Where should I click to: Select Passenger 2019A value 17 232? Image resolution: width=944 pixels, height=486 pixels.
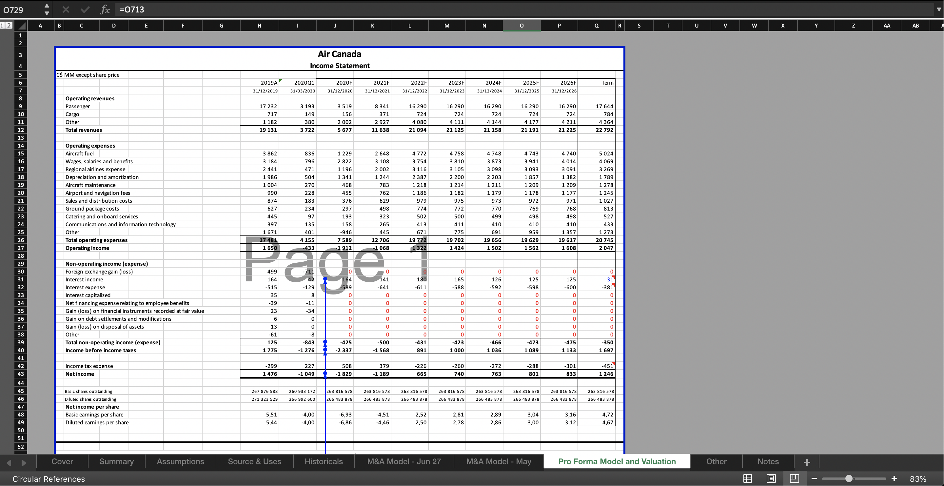point(260,106)
